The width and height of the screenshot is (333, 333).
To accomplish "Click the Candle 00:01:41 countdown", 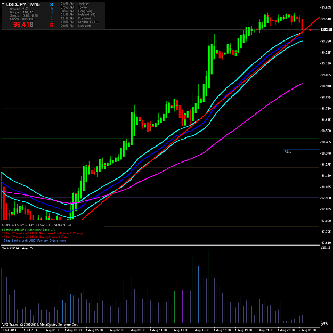I will pos(22,19).
